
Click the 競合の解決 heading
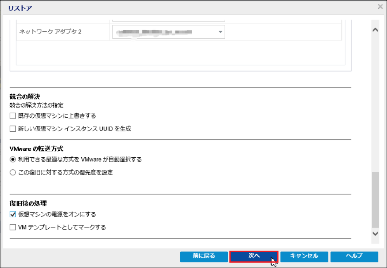pyautogui.click(x=25, y=96)
